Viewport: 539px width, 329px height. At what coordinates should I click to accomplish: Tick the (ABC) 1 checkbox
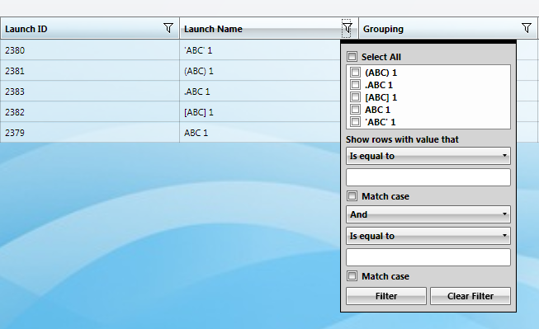click(356, 72)
